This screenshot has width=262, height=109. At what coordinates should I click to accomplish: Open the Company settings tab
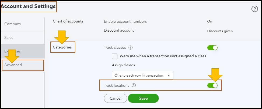[x=13, y=24]
